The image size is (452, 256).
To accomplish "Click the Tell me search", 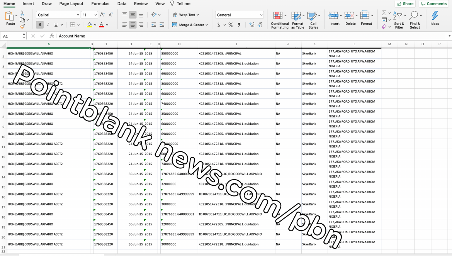I will click(x=180, y=4).
